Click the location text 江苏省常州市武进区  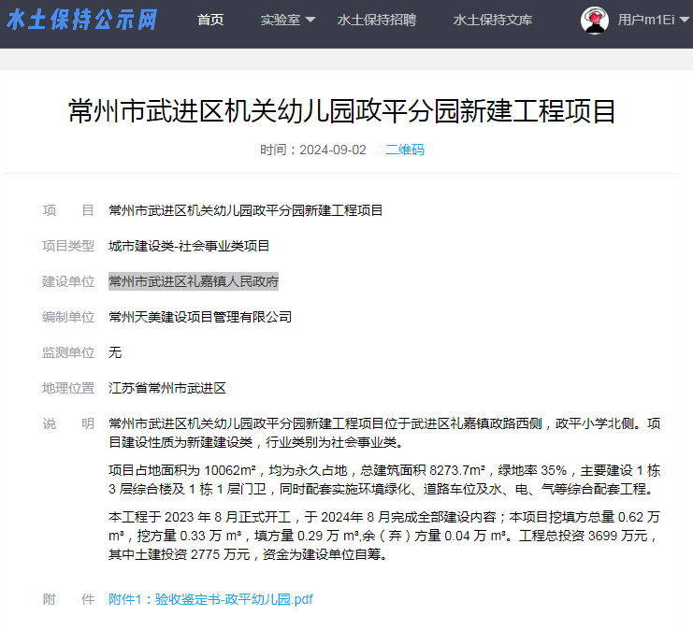pos(167,388)
